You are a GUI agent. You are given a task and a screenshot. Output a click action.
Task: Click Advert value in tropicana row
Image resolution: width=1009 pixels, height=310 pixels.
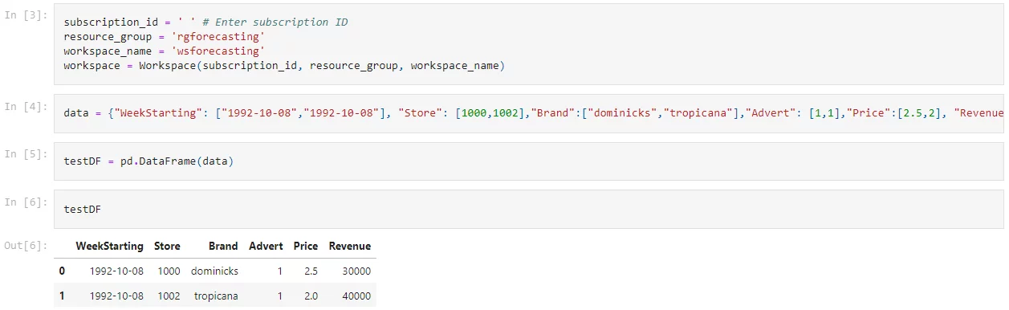point(279,296)
